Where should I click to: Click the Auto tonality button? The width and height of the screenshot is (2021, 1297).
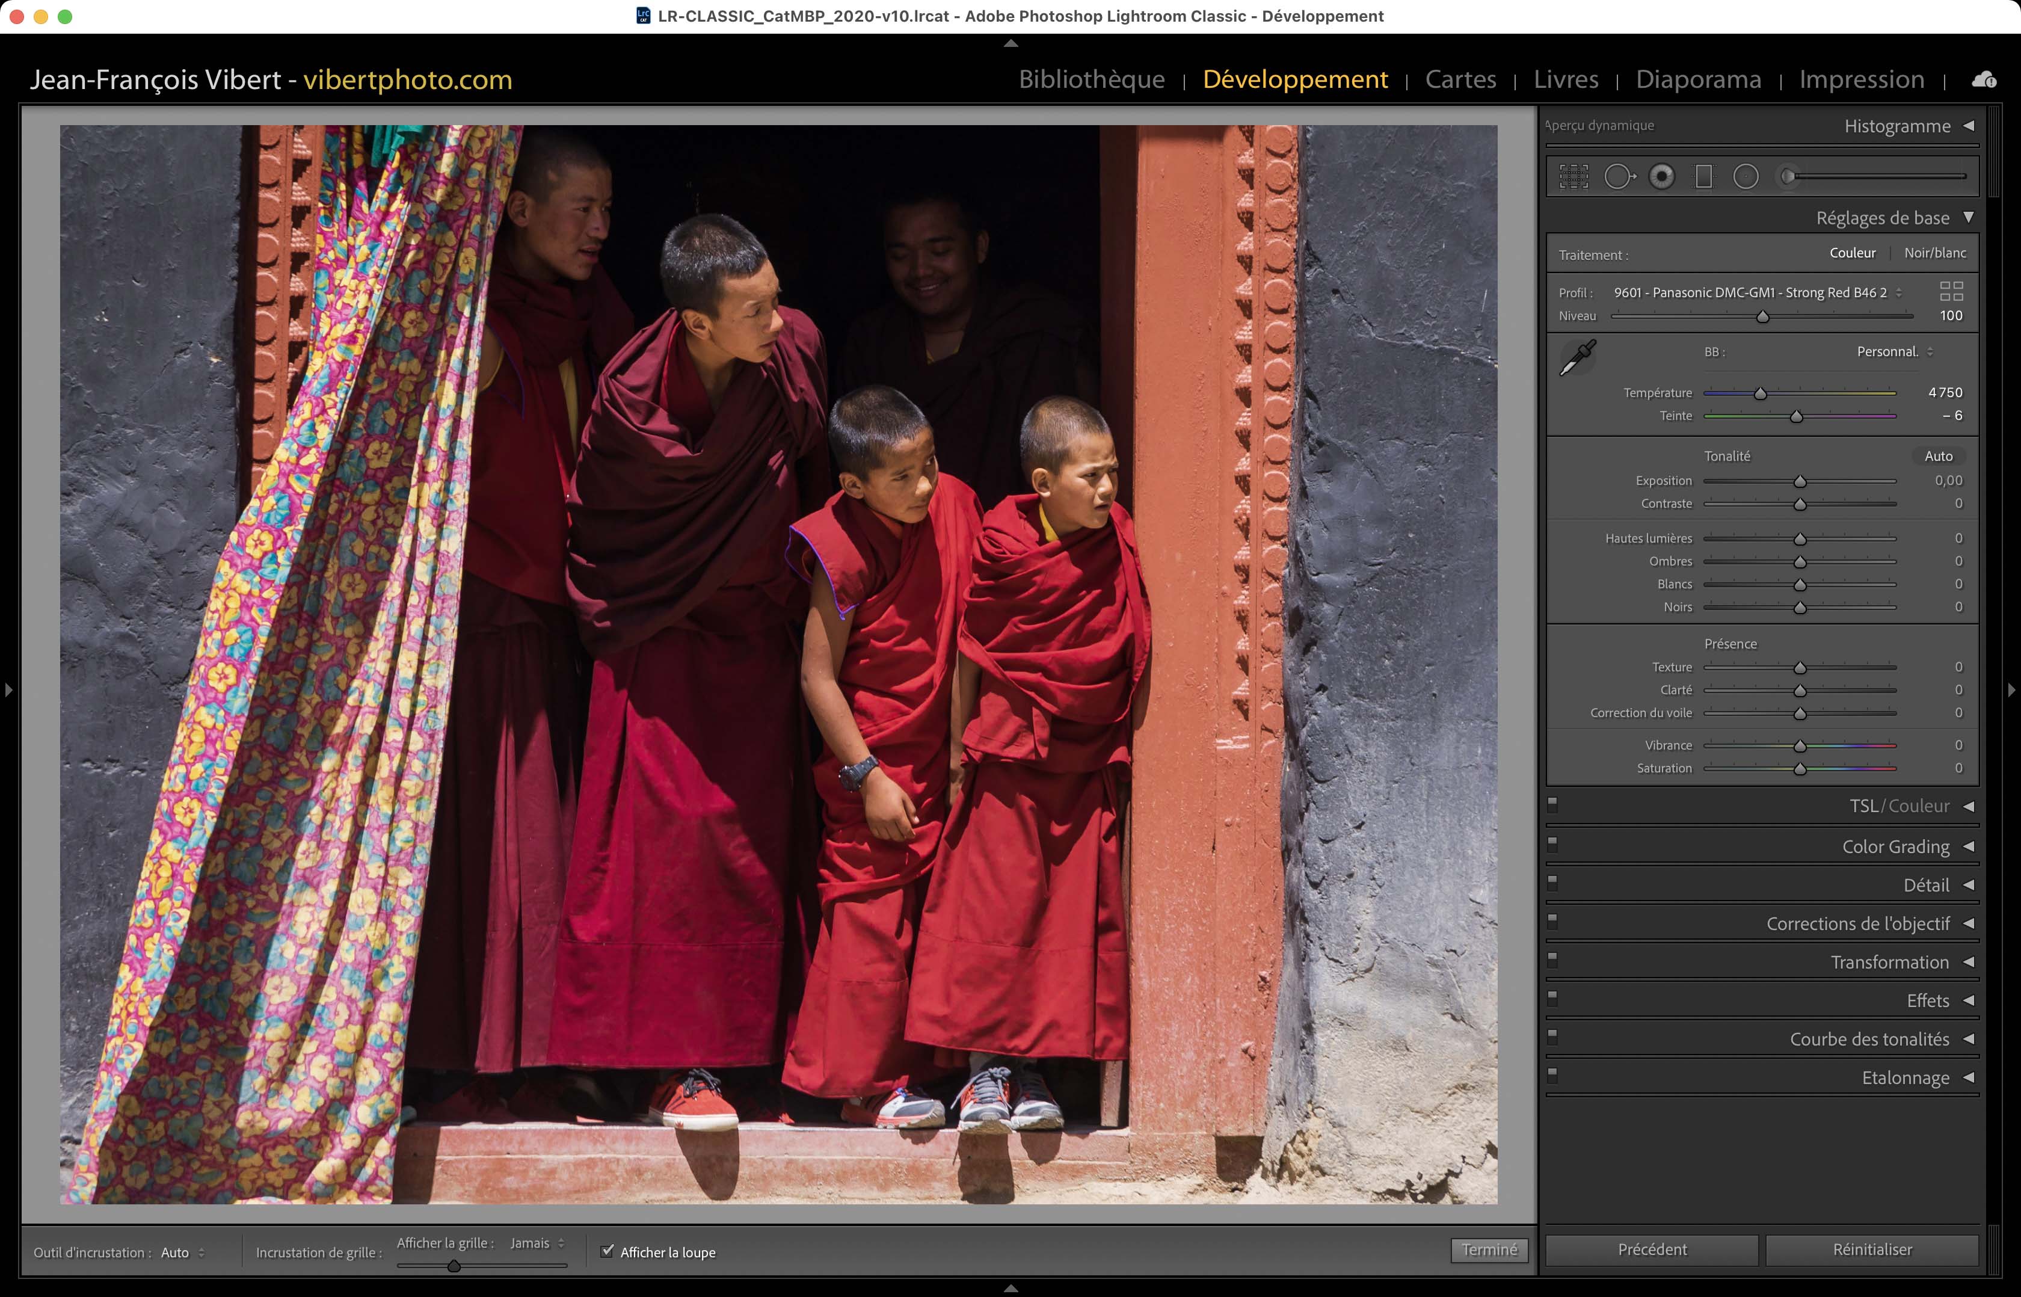click(1937, 455)
